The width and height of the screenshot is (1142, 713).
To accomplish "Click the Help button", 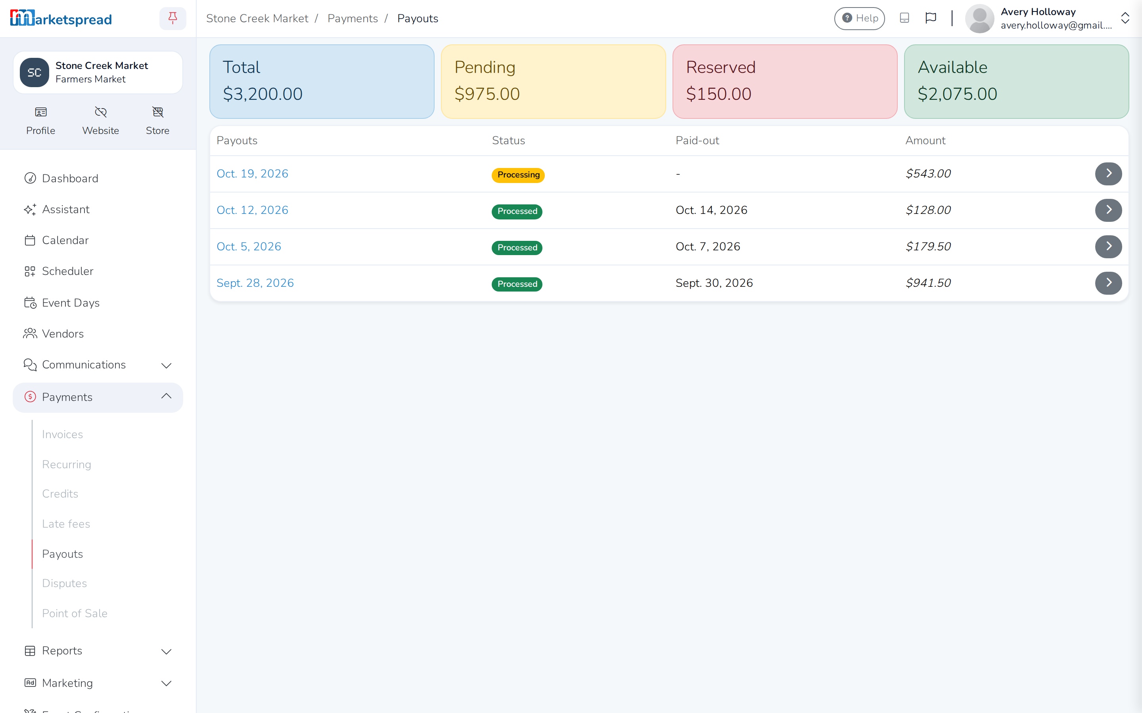I will tap(859, 18).
